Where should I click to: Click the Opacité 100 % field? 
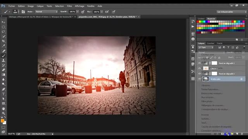pyautogui.click(x=72, y=12)
